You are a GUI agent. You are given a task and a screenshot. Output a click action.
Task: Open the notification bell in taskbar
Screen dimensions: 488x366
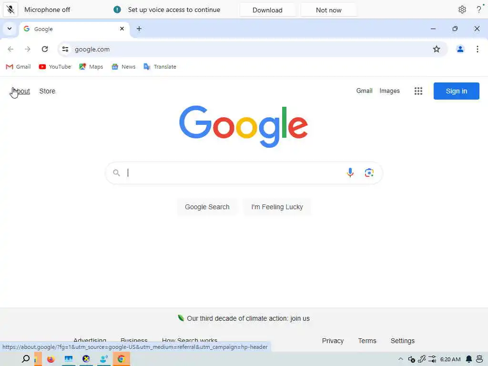tap(469, 359)
